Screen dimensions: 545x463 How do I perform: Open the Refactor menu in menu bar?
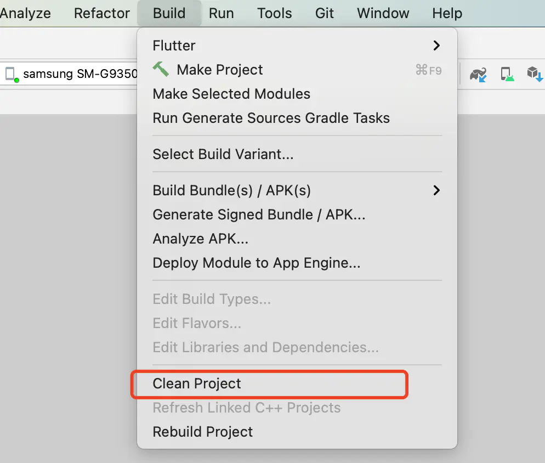(x=102, y=13)
